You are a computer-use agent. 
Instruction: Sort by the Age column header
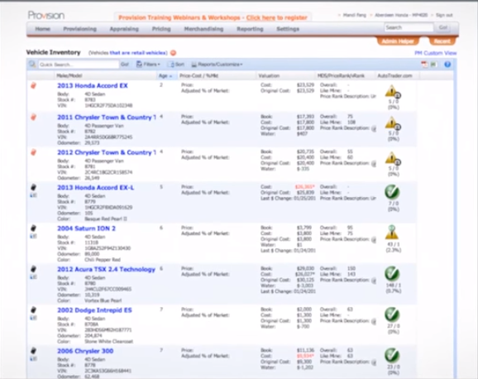tap(165, 75)
